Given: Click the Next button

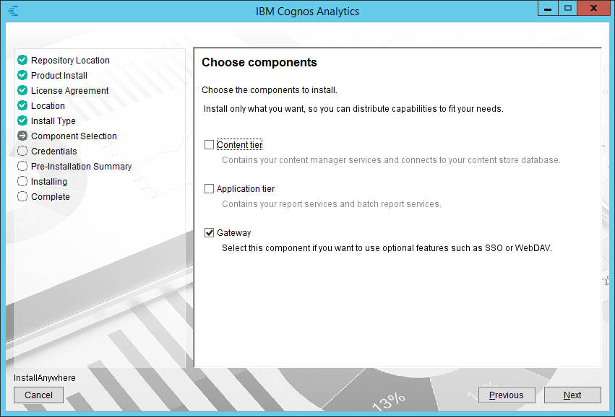Looking at the screenshot, I should tap(572, 395).
